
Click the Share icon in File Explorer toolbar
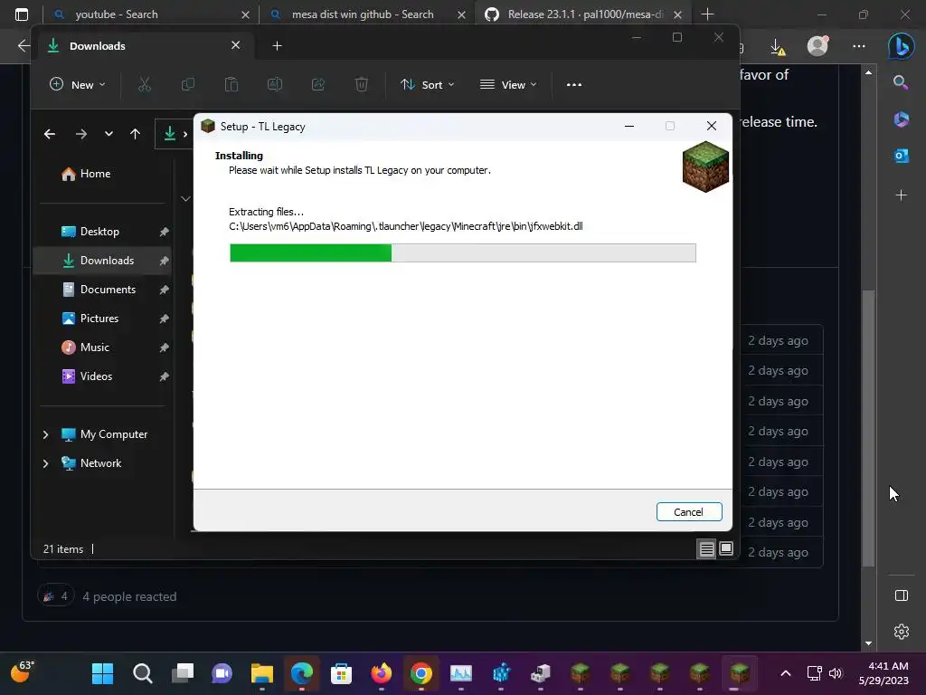pyautogui.click(x=318, y=84)
